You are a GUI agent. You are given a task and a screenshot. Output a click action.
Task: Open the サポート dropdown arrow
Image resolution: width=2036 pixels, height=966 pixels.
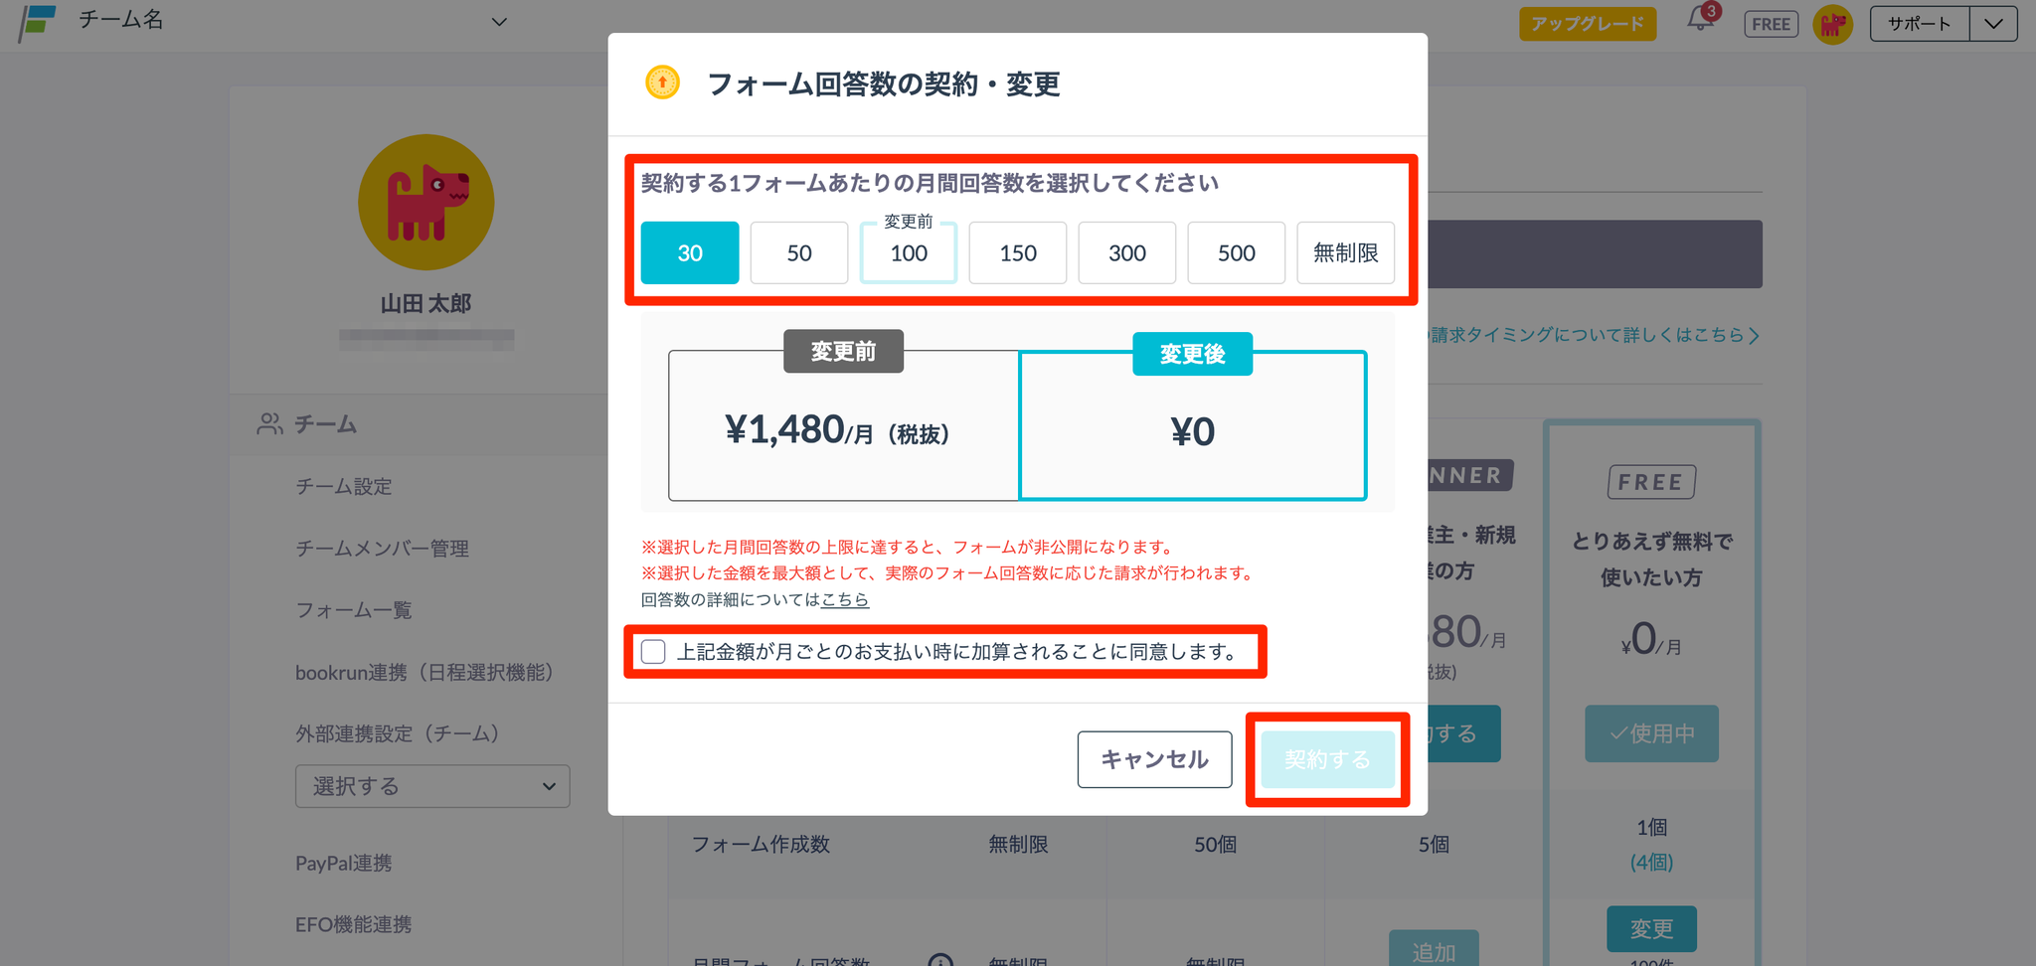tap(1993, 24)
